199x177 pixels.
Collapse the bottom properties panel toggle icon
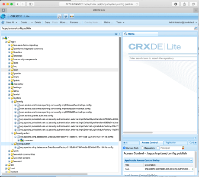(x=195, y=138)
